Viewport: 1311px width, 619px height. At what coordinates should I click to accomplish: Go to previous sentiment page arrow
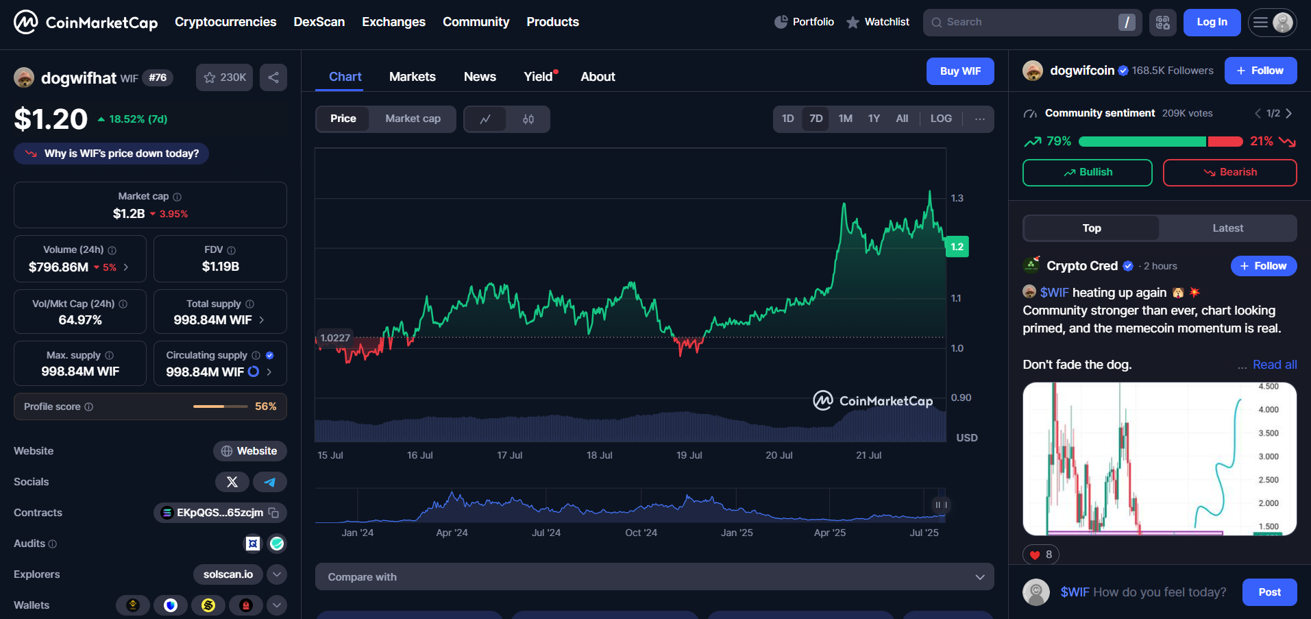1258,114
